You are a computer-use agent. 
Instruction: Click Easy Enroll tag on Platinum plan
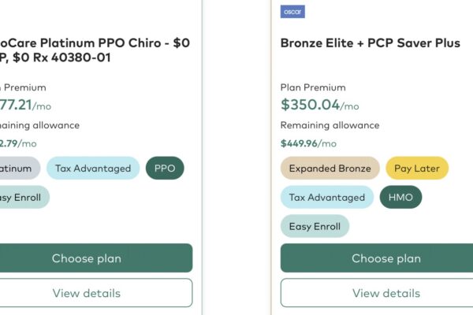(x=24, y=197)
